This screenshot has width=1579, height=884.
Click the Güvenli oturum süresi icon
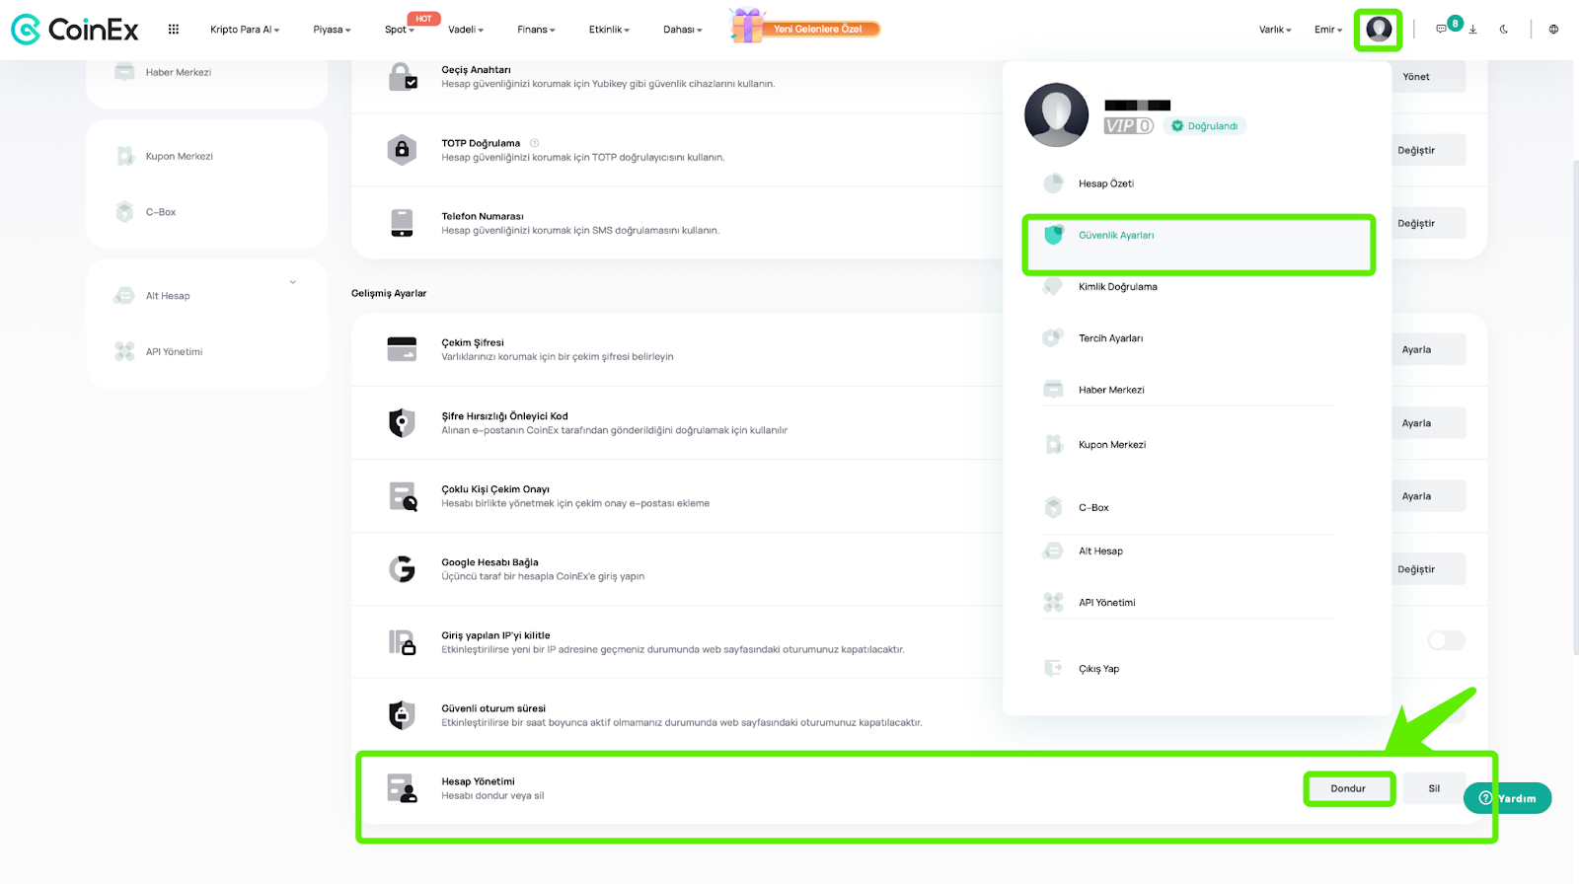click(402, 715)
